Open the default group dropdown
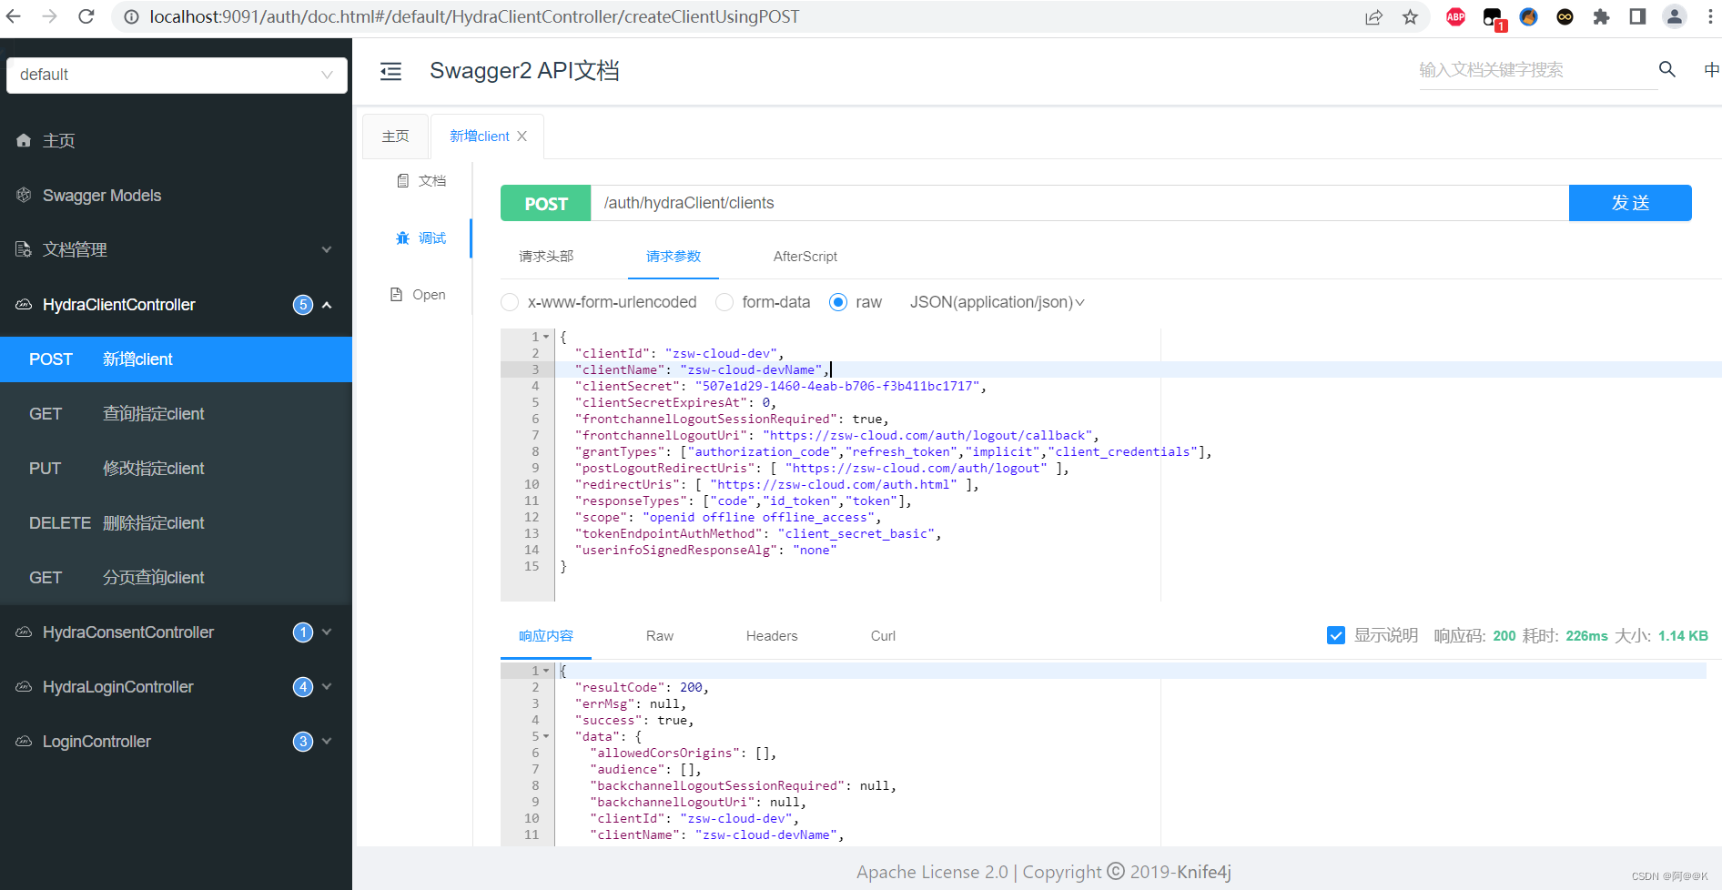The width and height of the screenshot is (1722, 890). (x=177, y=75)
